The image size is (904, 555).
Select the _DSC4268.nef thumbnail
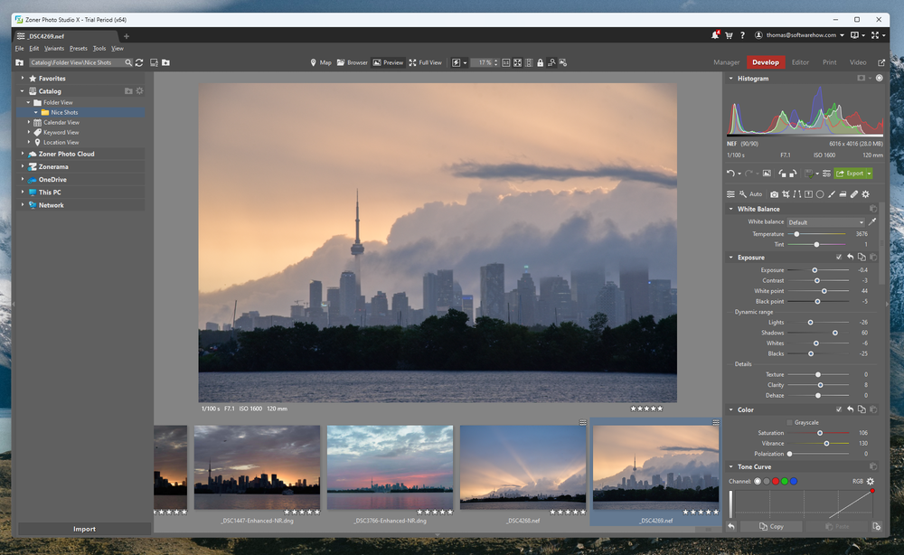(x=523, y=467)
